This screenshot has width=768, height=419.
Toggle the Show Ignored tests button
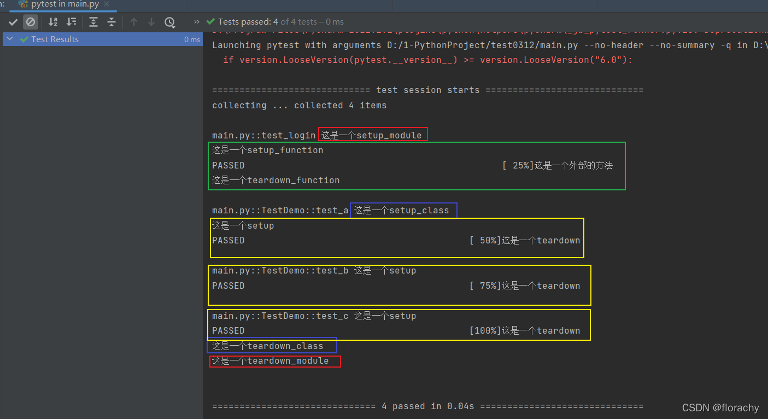[x=31, y=22]
